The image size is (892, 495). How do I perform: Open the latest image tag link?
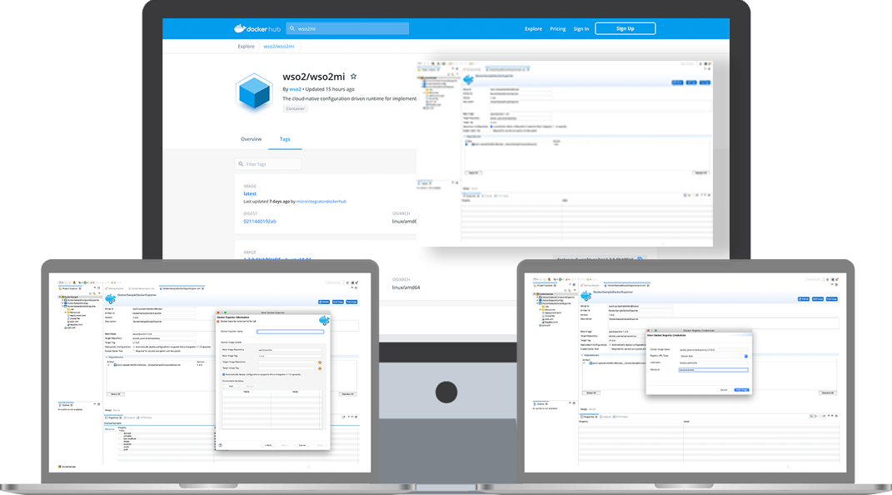click(250, 193)
